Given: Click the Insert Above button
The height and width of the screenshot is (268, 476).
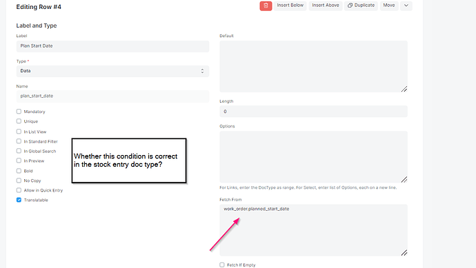Looking at the screenshot, I should click(x=326, y=6).
